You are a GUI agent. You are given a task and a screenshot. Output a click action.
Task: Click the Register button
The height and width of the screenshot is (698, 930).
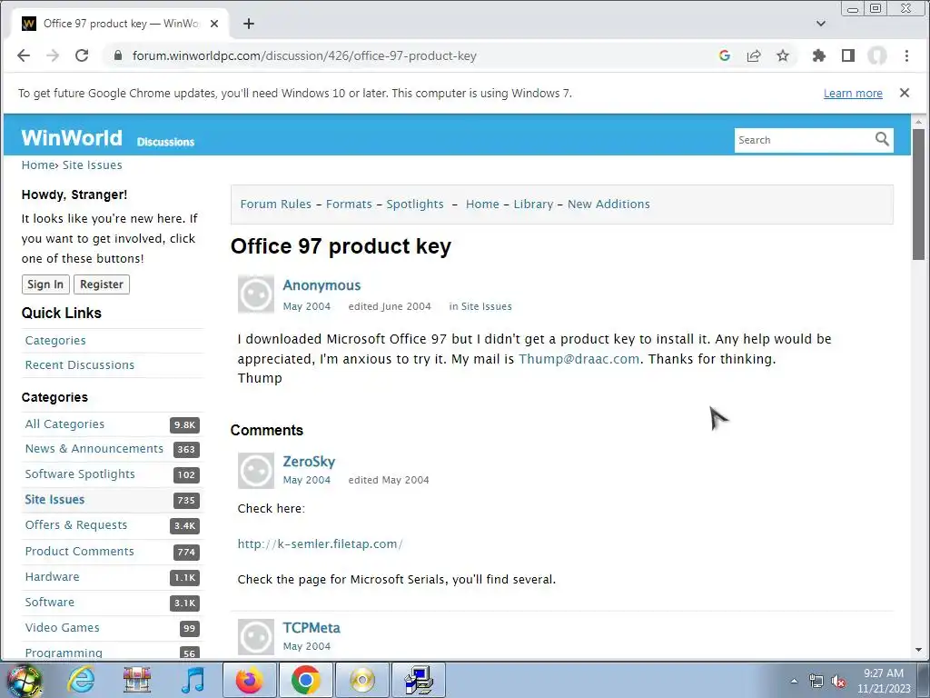[102, 284]
